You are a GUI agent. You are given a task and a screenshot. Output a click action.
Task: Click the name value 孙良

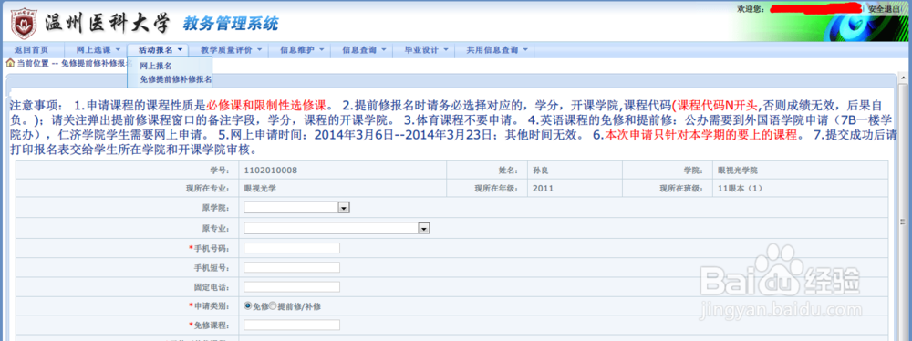(541, 170)
